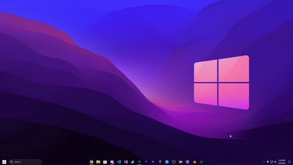Open Adobe Premiere Pro from taskbar
Image resolution: width=293 pixels, height=165 pixels.
point(146,162)
